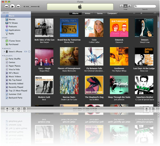
Task: Select the Composers tab
Action: (112, 14)
